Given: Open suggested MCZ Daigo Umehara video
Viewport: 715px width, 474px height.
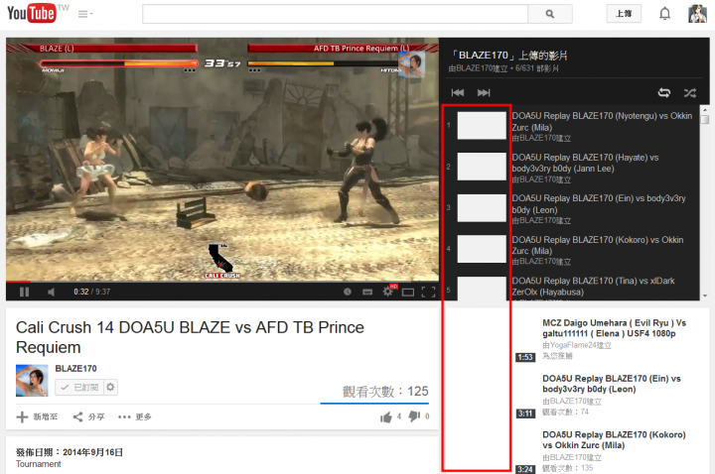Looking at the screenshot, I should [x=615, y=328].
